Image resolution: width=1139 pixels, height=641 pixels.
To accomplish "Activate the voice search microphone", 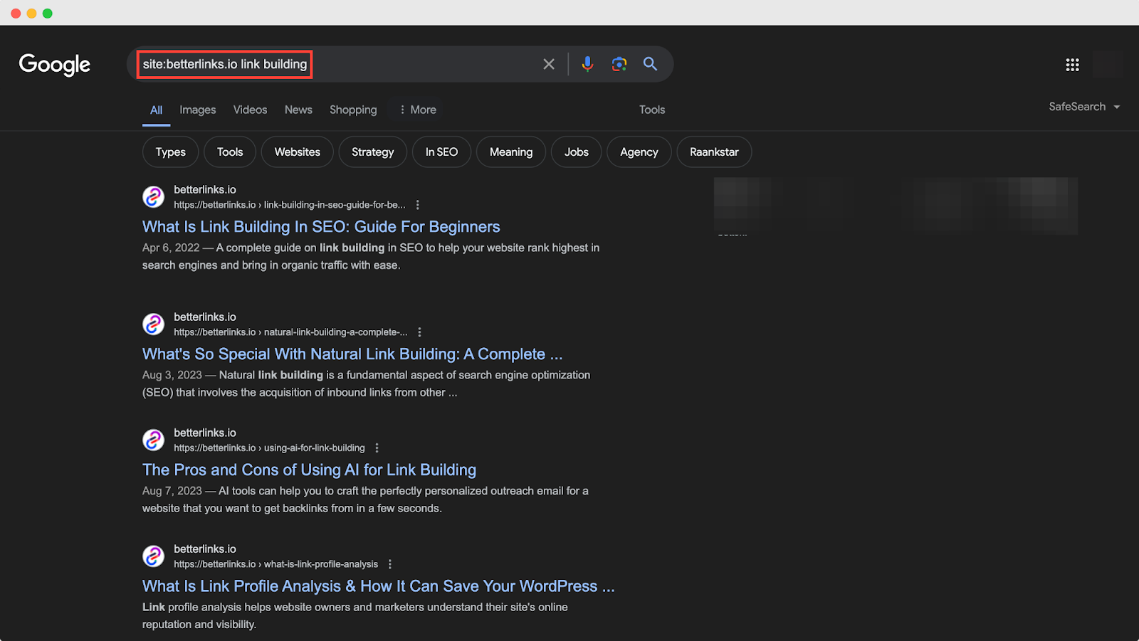I will pyautogui.click(x=587, y=64).
